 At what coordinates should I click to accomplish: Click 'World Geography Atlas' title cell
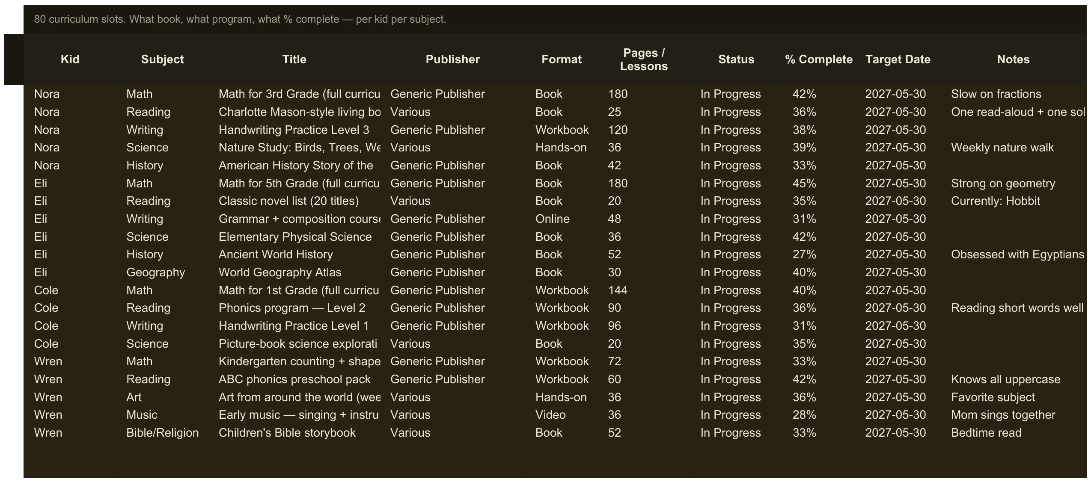tap(294, 272)
